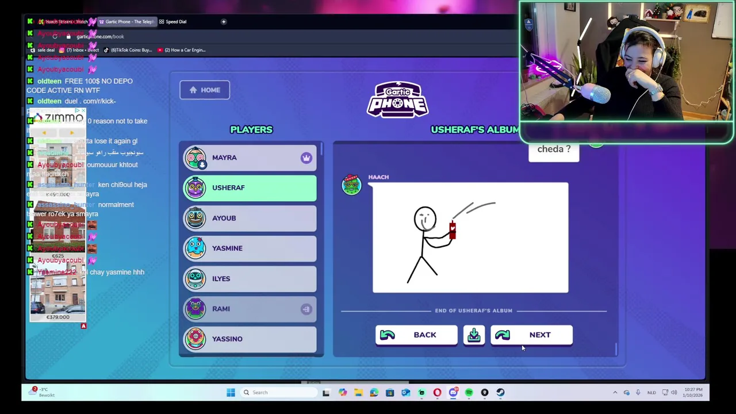This screenshot has height=414, width=736.
Task: Click the weather widget in taskbar
Action: pyautogui.click(x=43, y=392)
